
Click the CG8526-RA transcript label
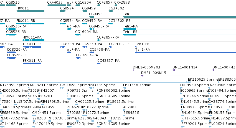[x=16, y=26]
